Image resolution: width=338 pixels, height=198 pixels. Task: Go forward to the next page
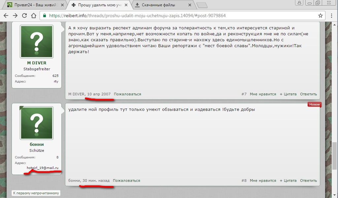(15, 16)
